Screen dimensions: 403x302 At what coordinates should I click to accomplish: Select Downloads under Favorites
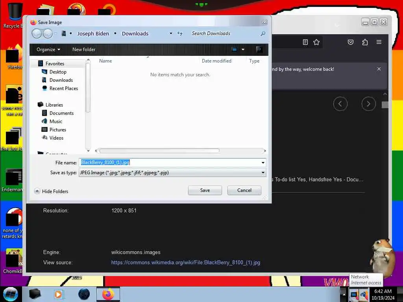tap(61, 80)
